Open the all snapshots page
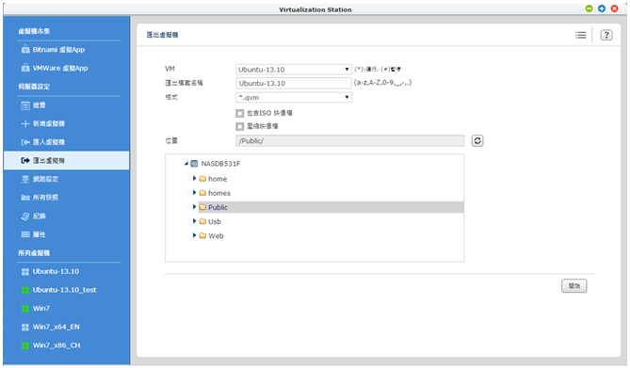The width and height of the screenshot is (630, 368). tap(45, 198)
